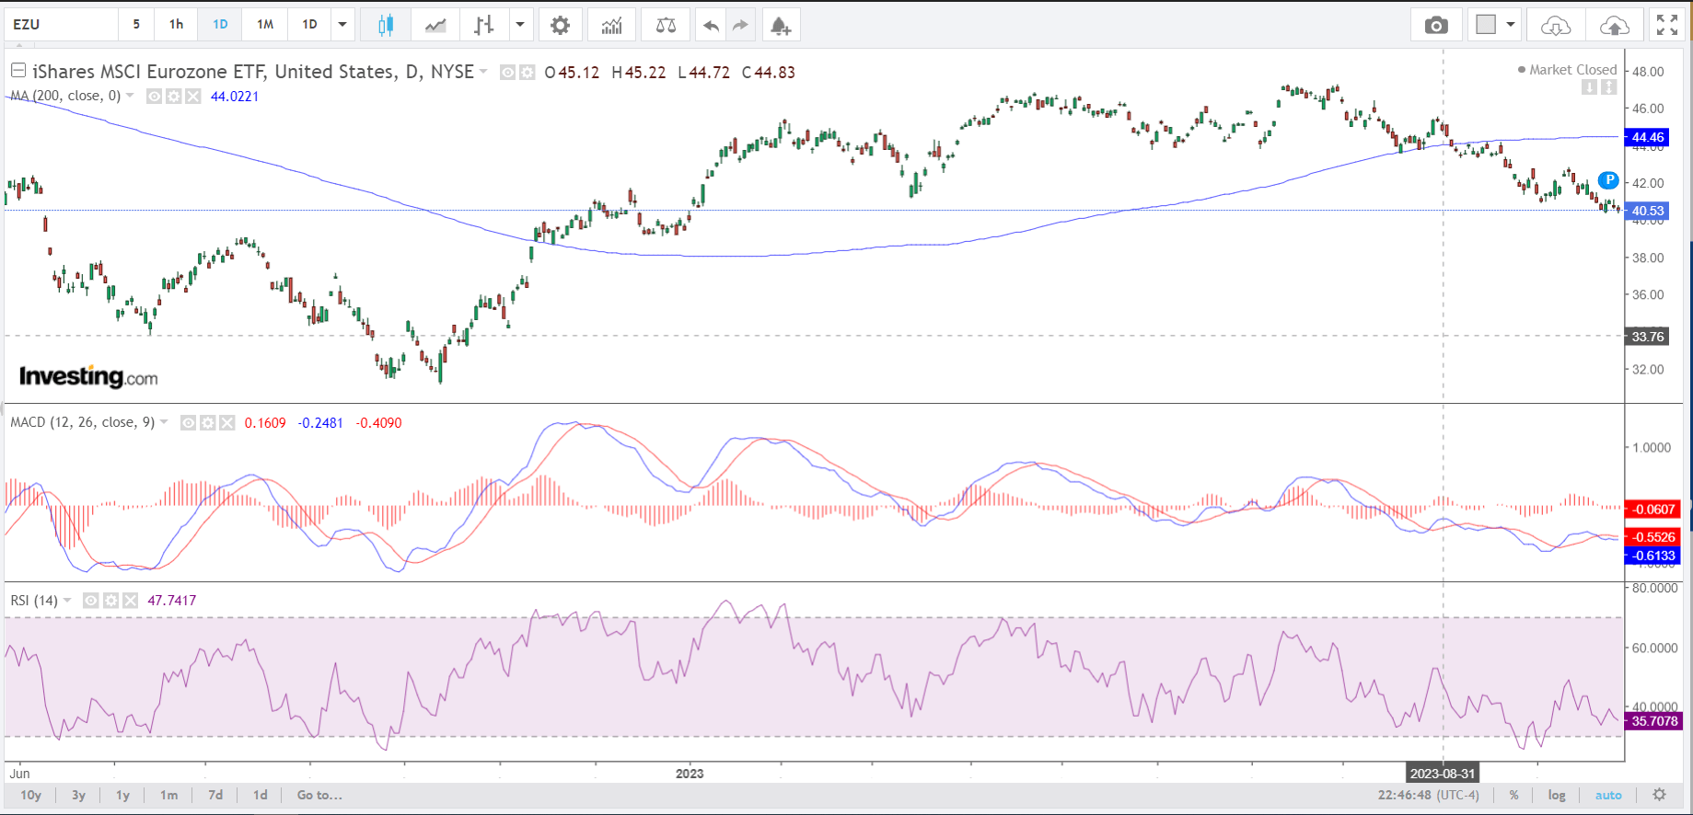Click the layout color square swatch
This screenshot has height=815, width=1693.
pos(1486,25)
